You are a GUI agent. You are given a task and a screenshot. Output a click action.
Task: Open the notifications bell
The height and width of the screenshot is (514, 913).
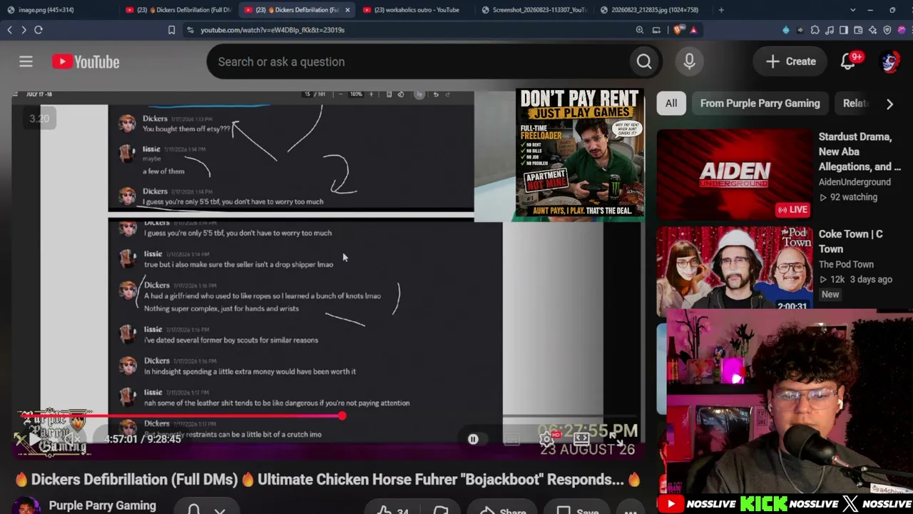(x=848, y=62)
